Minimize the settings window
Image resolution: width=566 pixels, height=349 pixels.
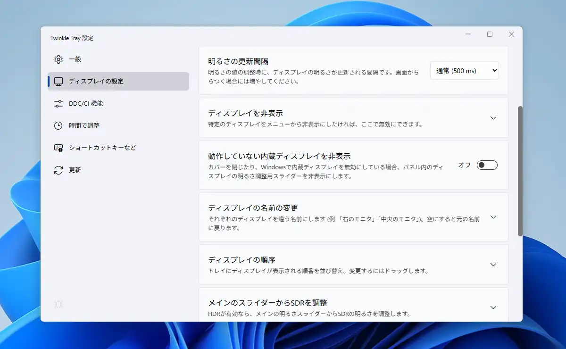point(468,34)
